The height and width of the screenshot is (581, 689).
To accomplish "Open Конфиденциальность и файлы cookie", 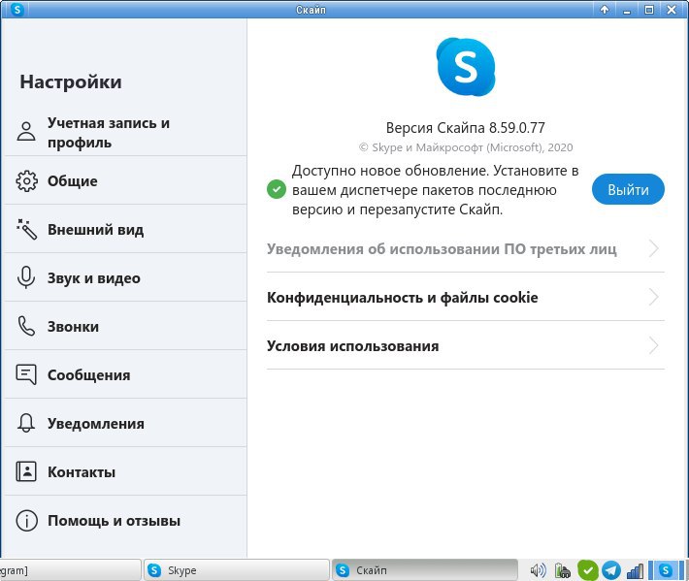I will coord(466,298).
